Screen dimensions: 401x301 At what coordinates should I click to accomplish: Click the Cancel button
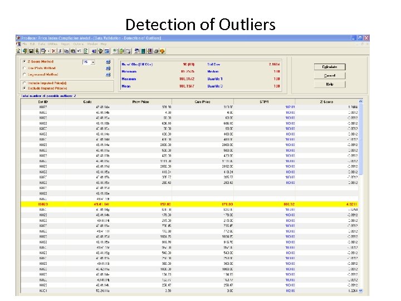coord(330,75)
